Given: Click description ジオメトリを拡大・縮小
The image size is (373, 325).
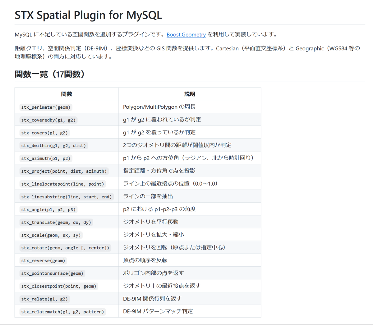Looking at the screenshot, I should coord(154,234).
